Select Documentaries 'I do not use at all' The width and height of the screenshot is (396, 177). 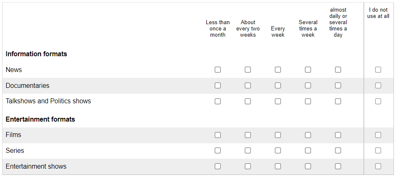tap(378, 86)
